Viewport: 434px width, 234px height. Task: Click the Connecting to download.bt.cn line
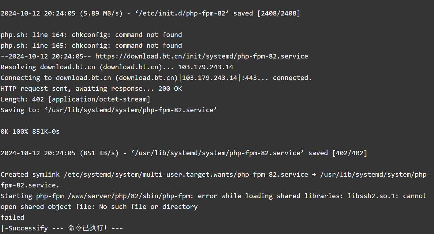pyautogui.click(x=156, y=78)
